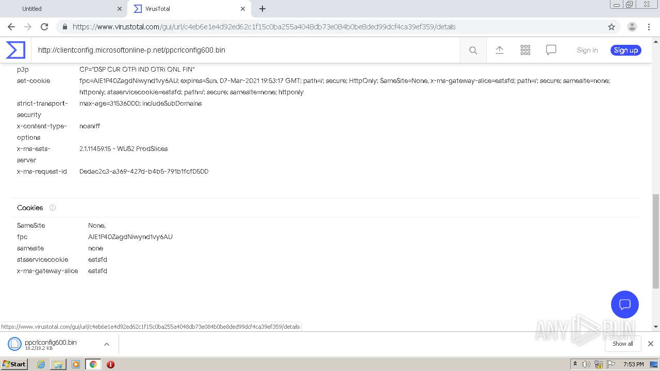
Task: Click the fpc cookie value AlE1P40ZagdNiwynd1vy6AU
Action: point(130,237)
